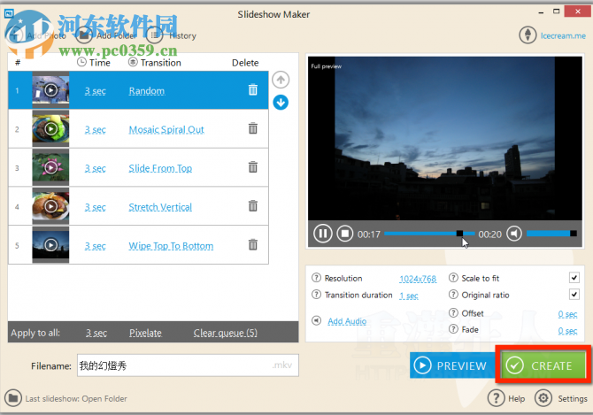Screen dimensions: 593x415
Task: Click the CREATE button
Action: click(543, 365)
